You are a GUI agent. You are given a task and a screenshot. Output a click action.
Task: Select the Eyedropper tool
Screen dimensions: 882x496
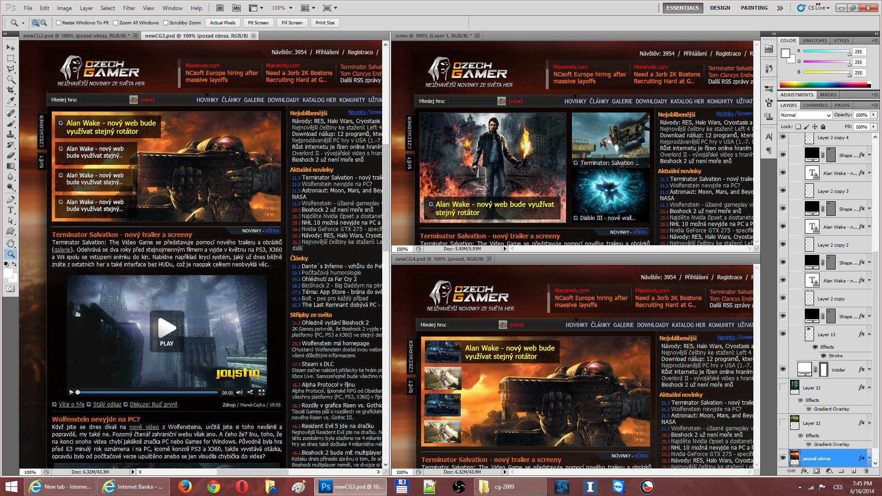pyautogui.click(x=11, y=101)
